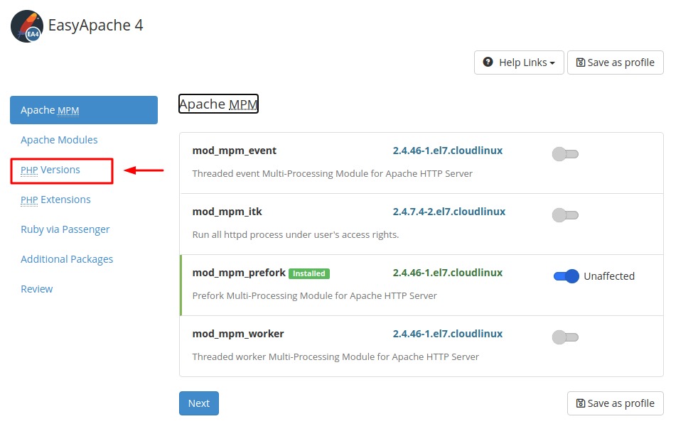The width and height of the screenshot is (693, 436).
Task: Open Apache Modules in the sidebar
Action: click(x=59, y=140)
